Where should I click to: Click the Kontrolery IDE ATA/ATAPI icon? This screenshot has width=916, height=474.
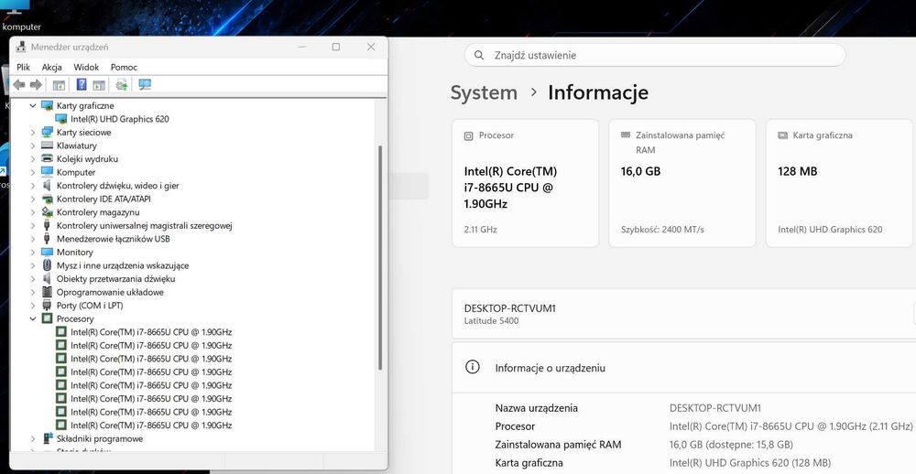point(48,199)
